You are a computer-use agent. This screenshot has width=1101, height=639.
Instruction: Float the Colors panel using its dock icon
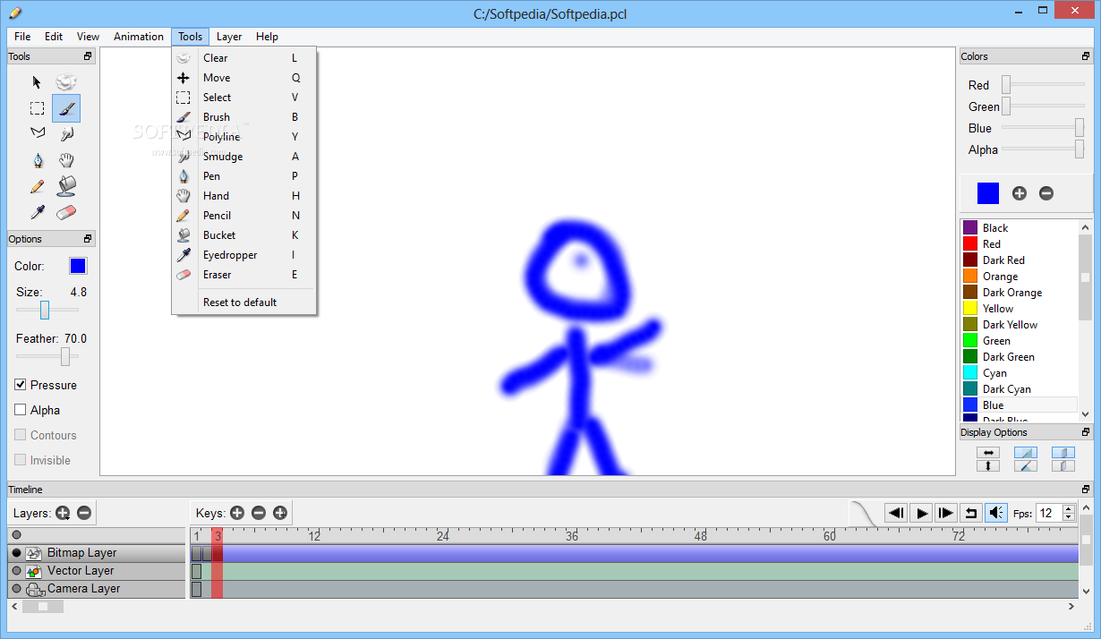(x=1086, y=56)
